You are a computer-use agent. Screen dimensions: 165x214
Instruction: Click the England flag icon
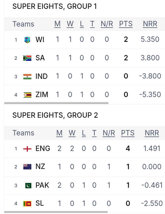pyautogui.click(x=27, y=149)
